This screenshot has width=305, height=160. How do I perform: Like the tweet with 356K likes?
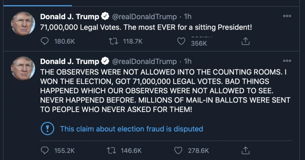181,41
